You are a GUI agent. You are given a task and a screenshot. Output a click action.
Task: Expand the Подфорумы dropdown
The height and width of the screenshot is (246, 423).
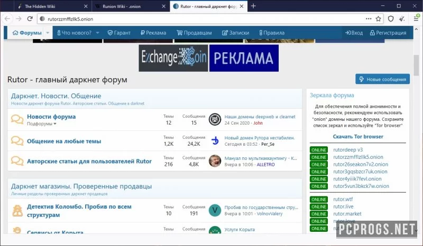tap(42, 124)
